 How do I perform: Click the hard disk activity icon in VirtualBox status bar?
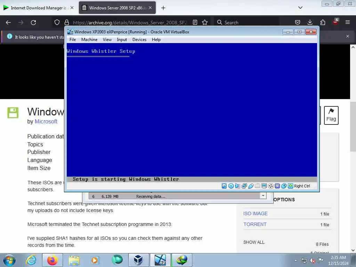pyautogui.click(x=224, y=186)
